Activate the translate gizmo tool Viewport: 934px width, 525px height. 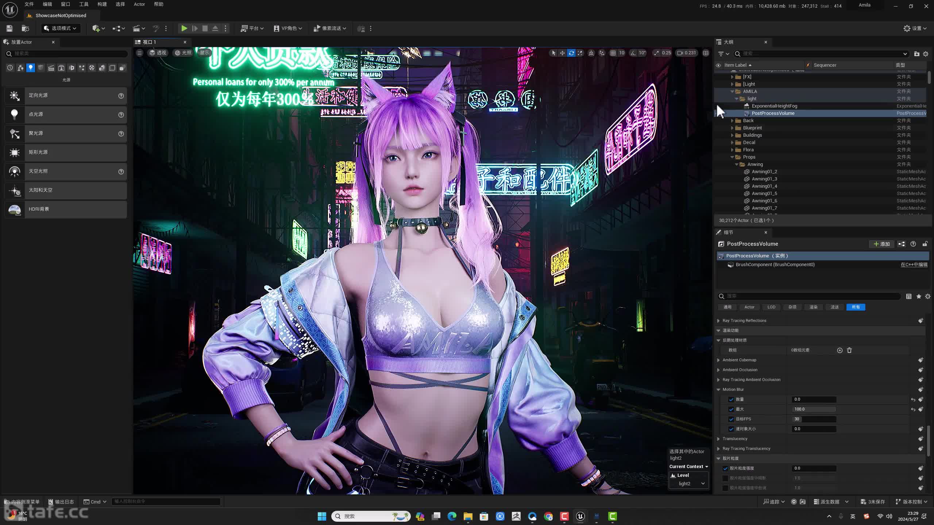pos(562,53)
